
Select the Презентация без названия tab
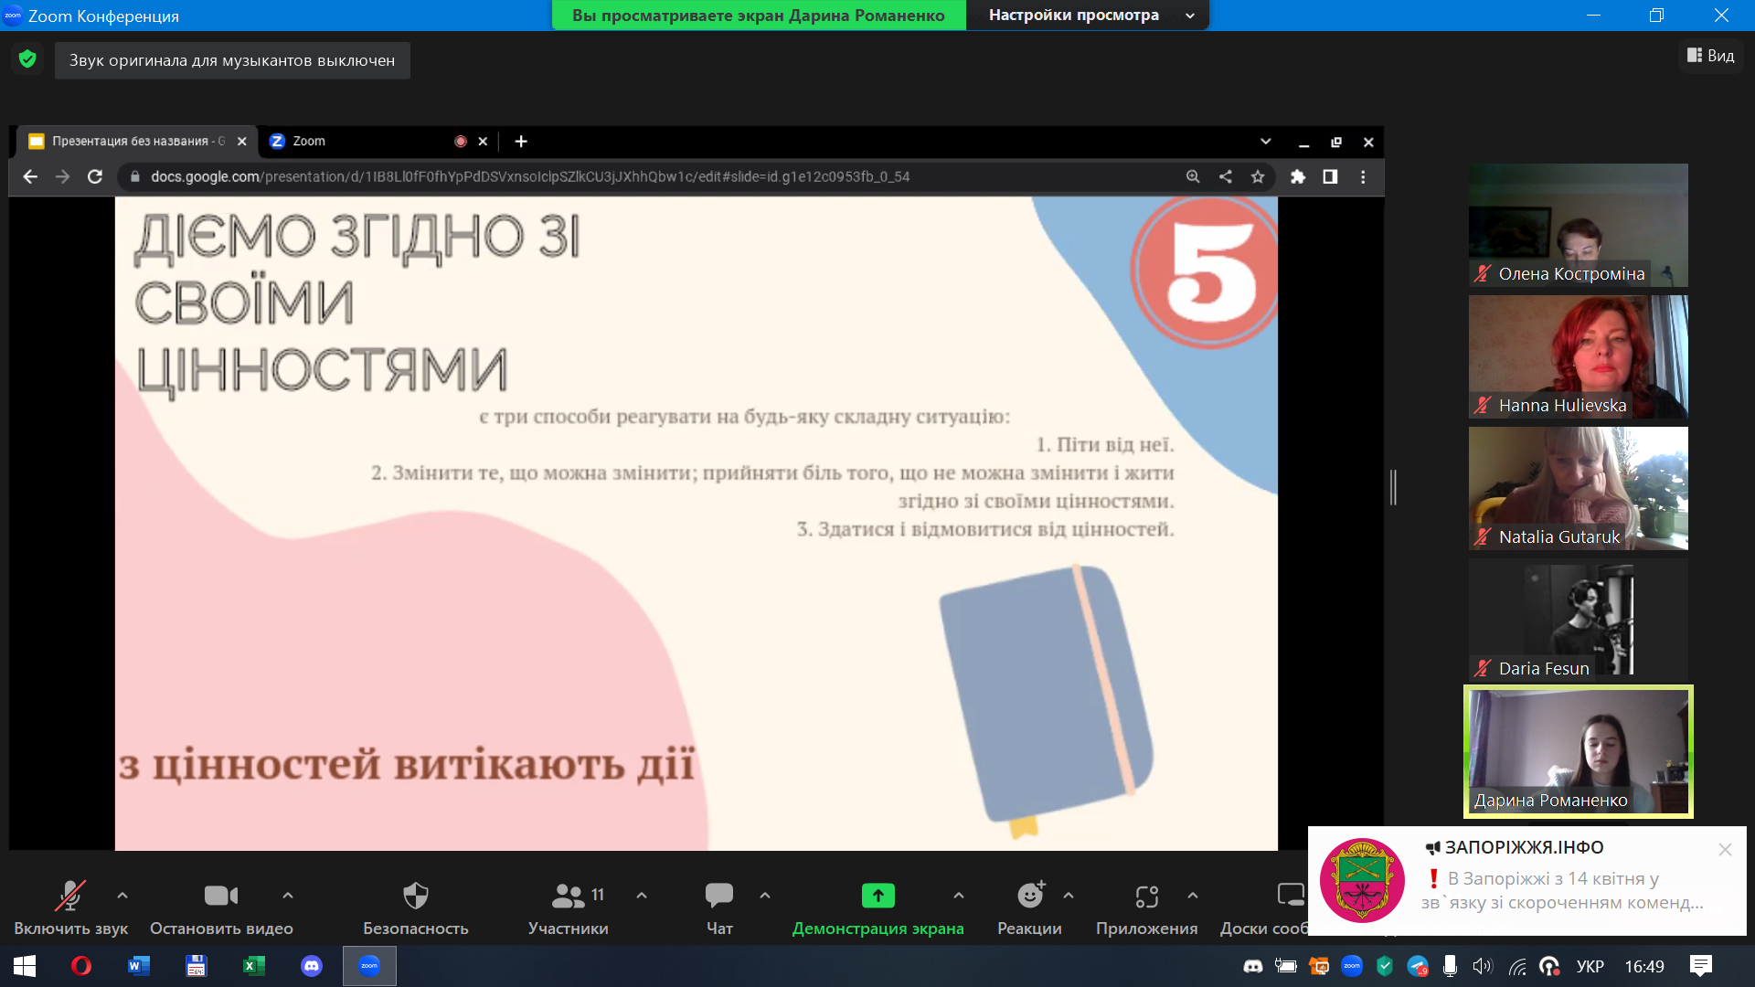point(137,142)
